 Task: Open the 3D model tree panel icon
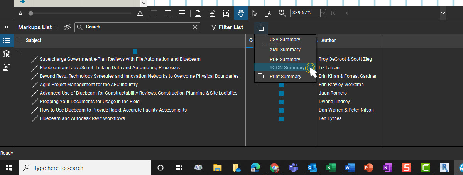pyautogui.click(x=6, y=53)
